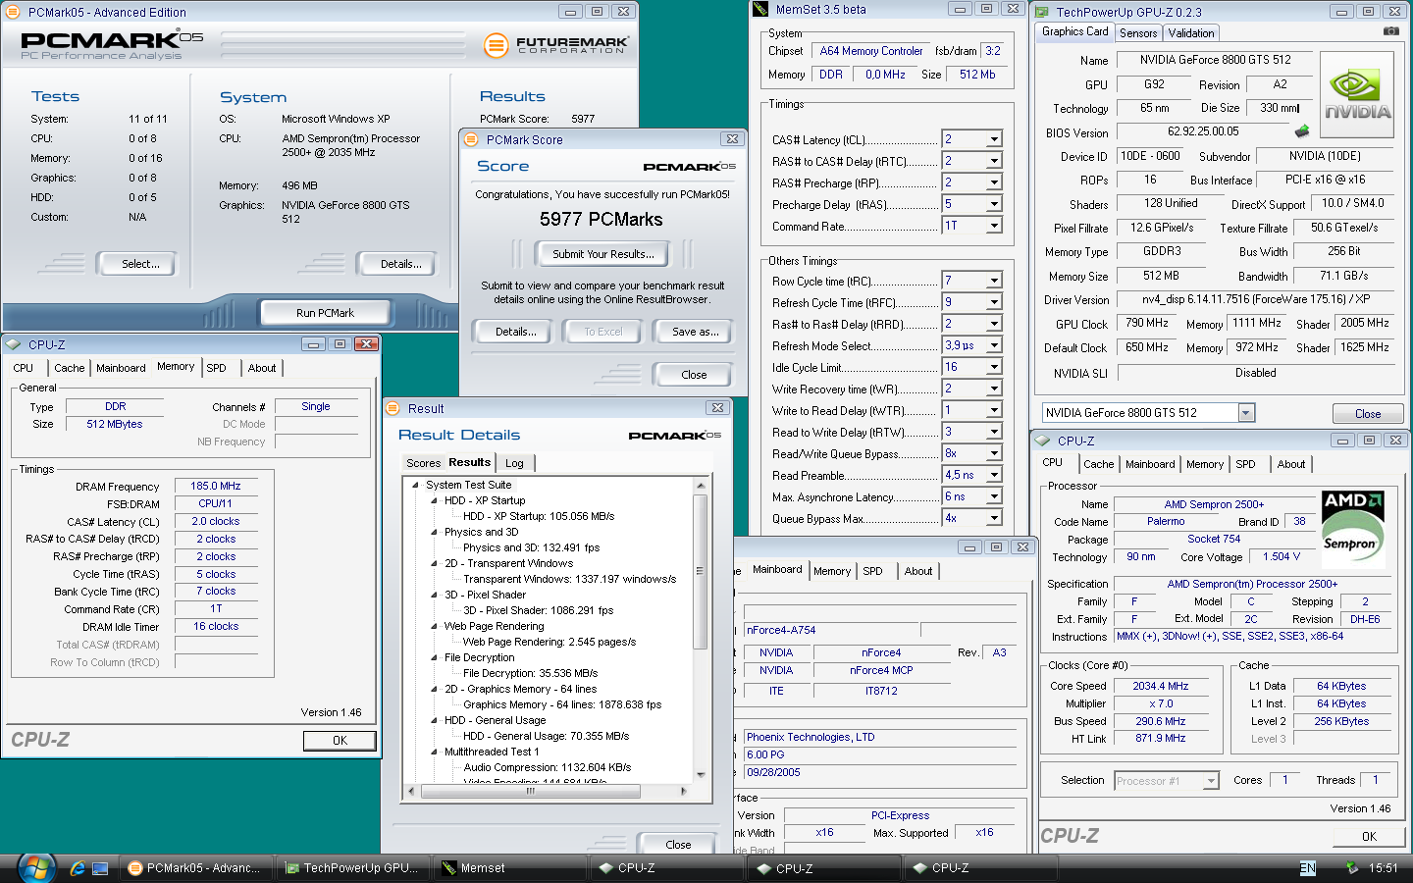The image size is (1413, 883).
Task: Click the AMD Sempron logo in CPU-Z
Action: point(1353,530)
